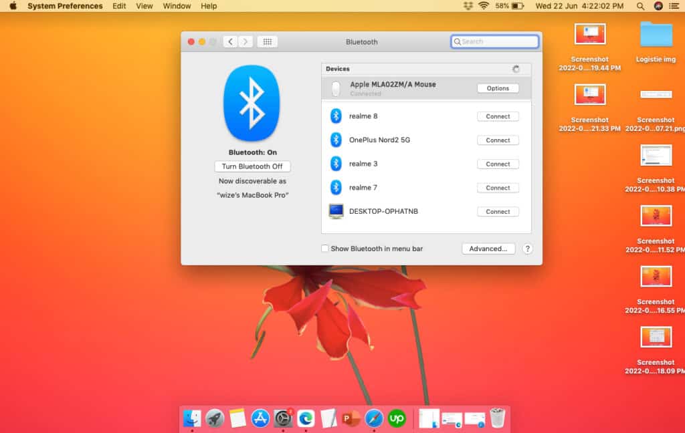Connect to OnePlus Nord2 5G
Viewport: 685px width, 433px height.
(x=498, y=140)
